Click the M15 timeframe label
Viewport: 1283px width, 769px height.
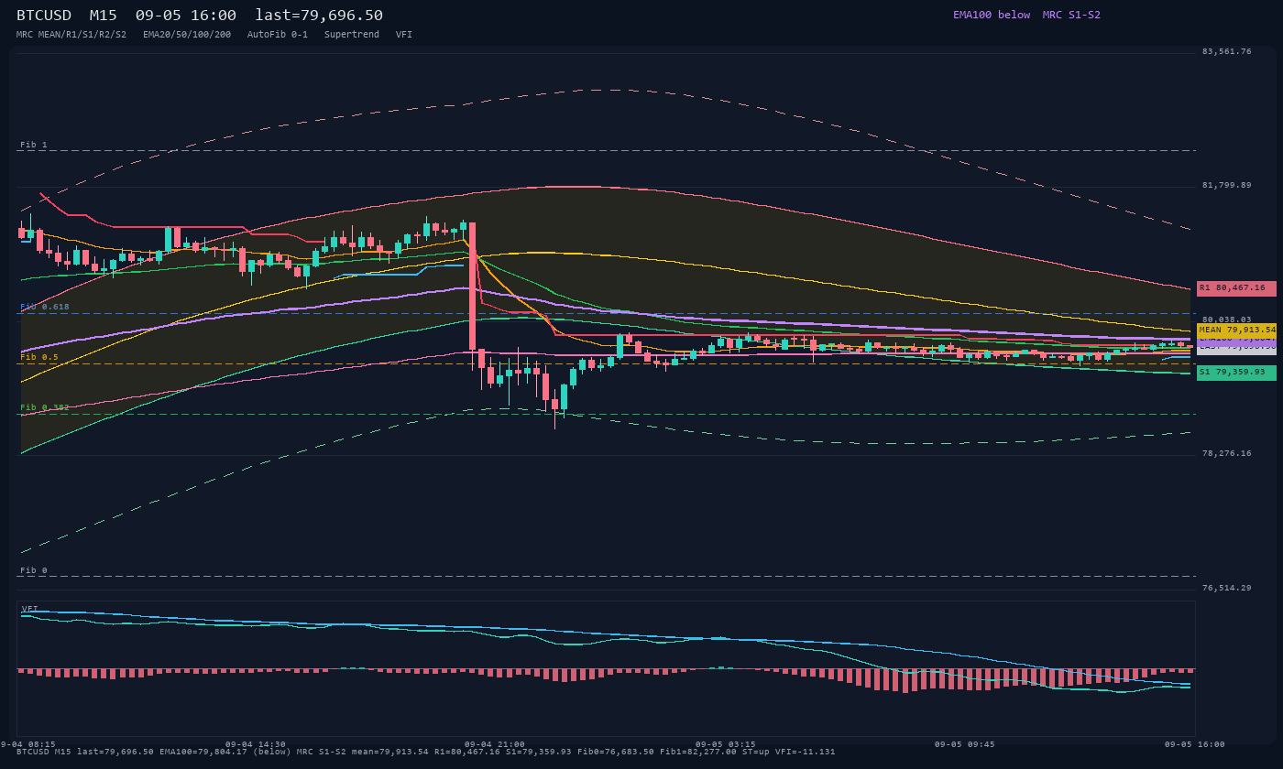pyautogui.click(x=104, y=16)
